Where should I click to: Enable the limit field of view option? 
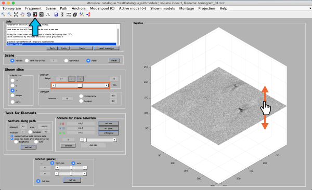tap(27, 61)
